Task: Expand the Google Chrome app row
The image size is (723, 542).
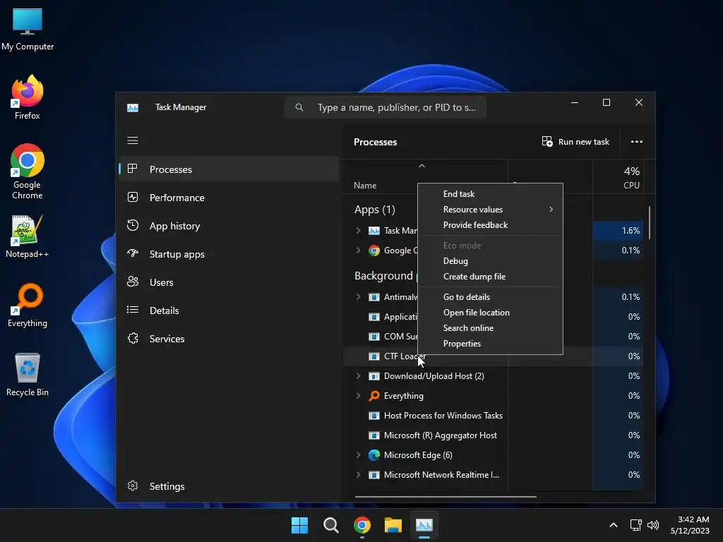Action: [x=358, y=251]
